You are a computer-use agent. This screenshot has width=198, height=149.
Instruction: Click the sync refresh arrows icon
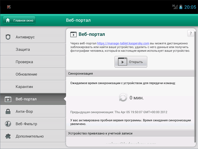(x=123, y=97)
